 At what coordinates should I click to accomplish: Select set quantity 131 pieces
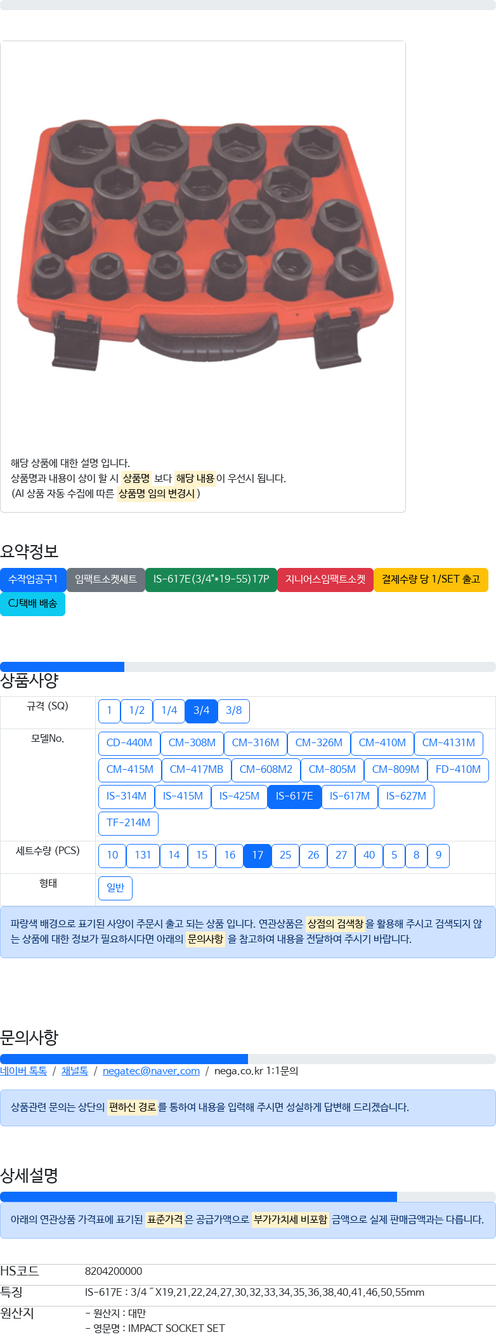coord(143,855)
